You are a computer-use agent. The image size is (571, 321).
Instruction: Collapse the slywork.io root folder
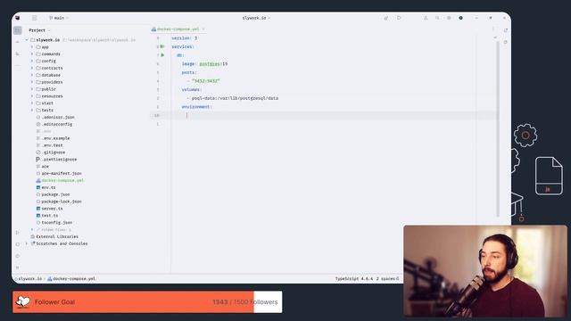(27, 40)
